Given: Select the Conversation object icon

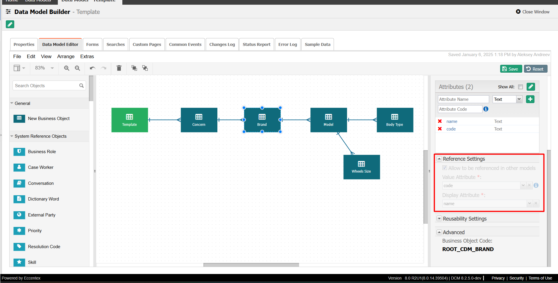Looking at the screenshot, I should [x=19, y=183].
